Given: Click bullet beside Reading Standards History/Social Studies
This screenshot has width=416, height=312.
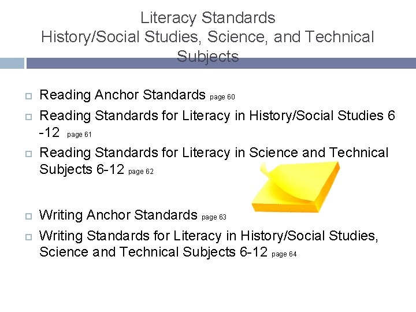Looking at the screenshot, I should click(28, 117).
